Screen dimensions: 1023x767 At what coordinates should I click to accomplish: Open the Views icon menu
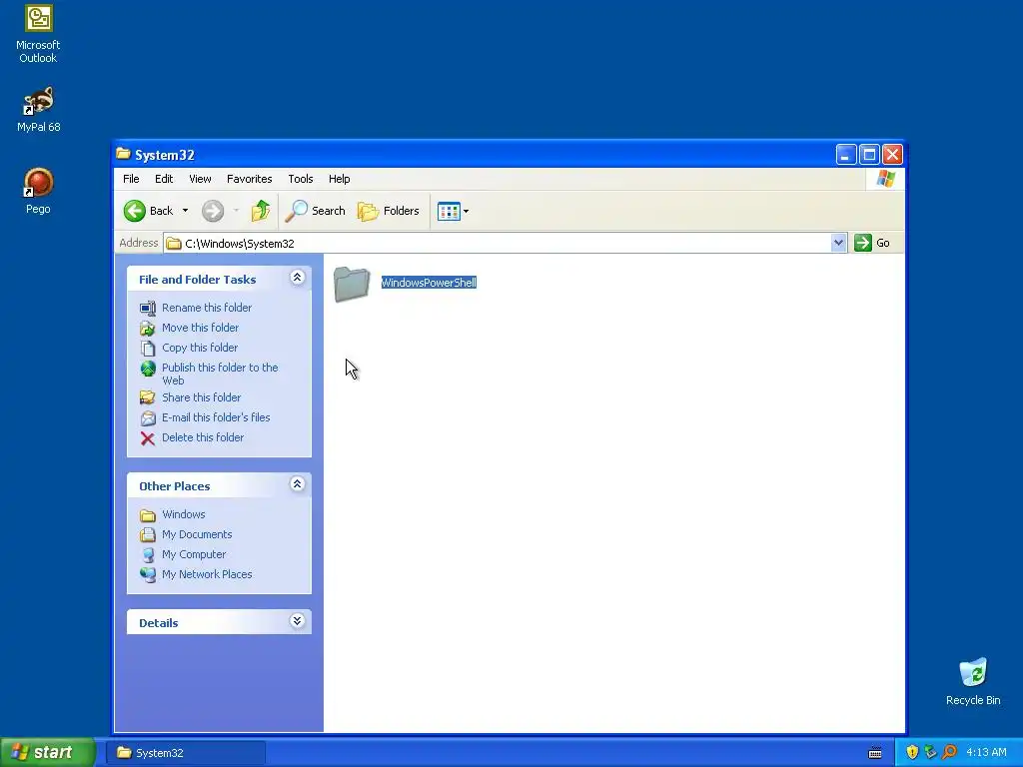pos(453,212)
